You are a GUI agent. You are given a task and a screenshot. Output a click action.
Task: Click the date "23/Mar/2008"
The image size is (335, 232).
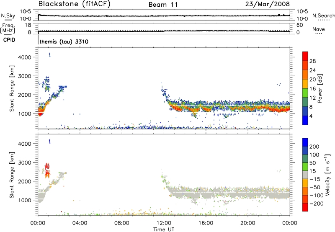click(268, 4)
